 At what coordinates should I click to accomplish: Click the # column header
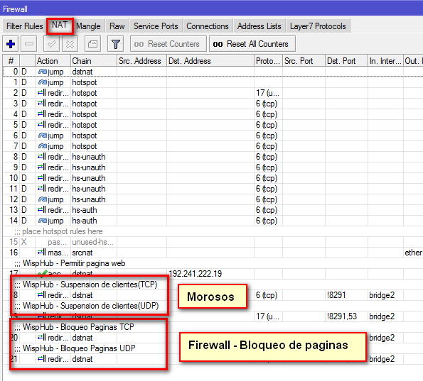point(11,61)
